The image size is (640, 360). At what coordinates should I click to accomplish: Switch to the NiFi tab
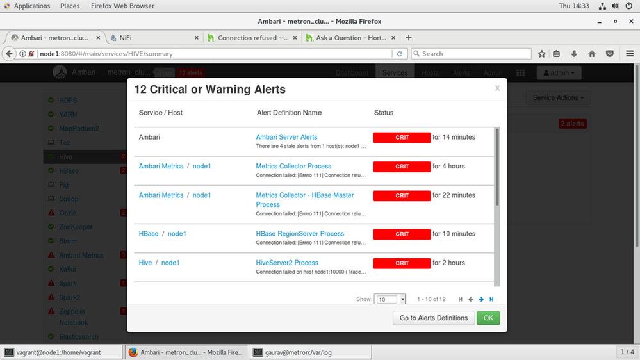click(x=154, y=38)
